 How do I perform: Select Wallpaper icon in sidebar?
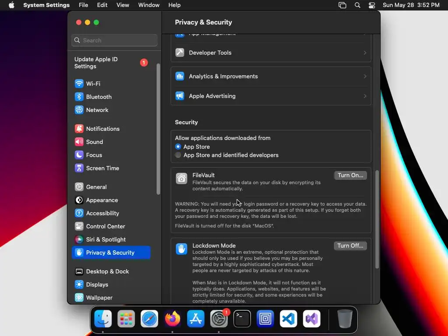coord(79,297)
